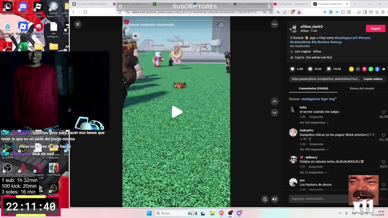Mute the video volume speaker
The width and height of the screenshot is (388, 218).
click(x=274, y=199)
